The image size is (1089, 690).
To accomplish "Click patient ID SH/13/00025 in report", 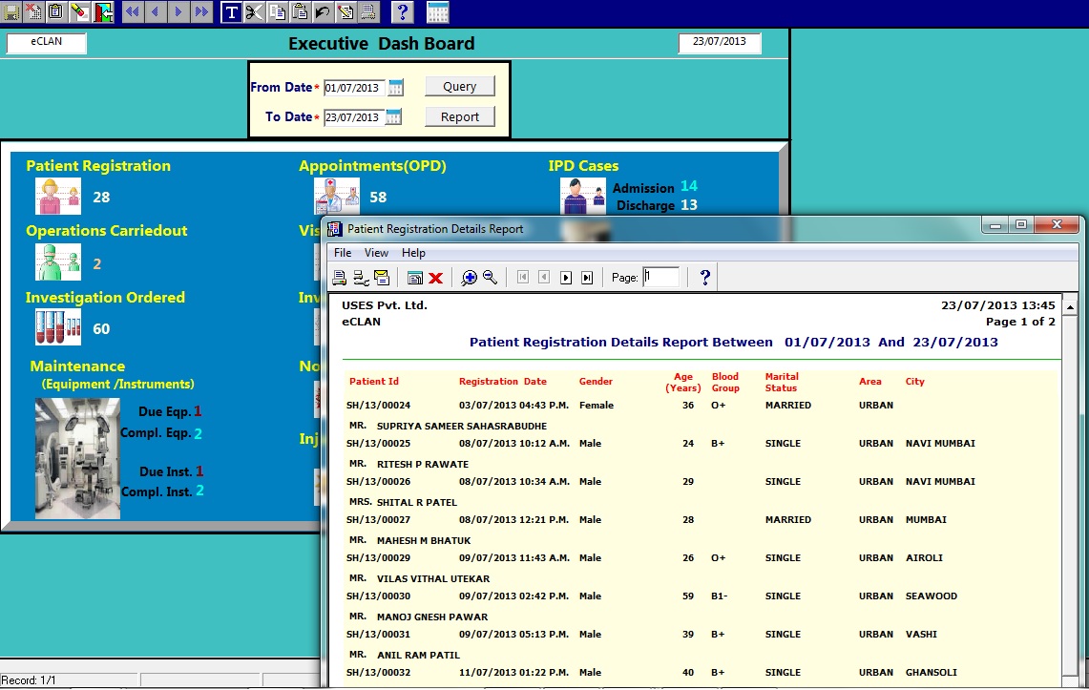I will [379, 444].
